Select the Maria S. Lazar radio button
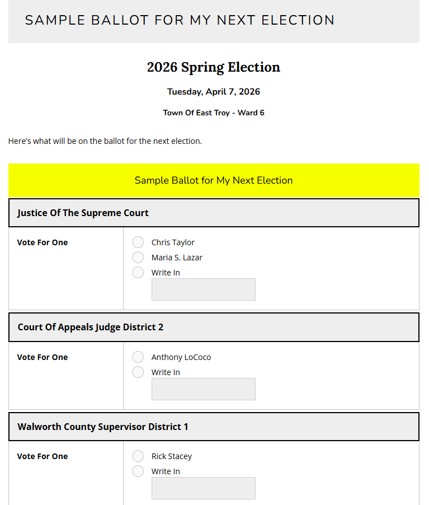Image resolution: width=429 pixels, height=505 pixels. 138,258
